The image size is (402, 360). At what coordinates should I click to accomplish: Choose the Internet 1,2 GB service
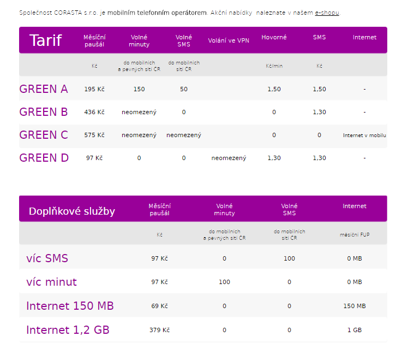[68, 330]
